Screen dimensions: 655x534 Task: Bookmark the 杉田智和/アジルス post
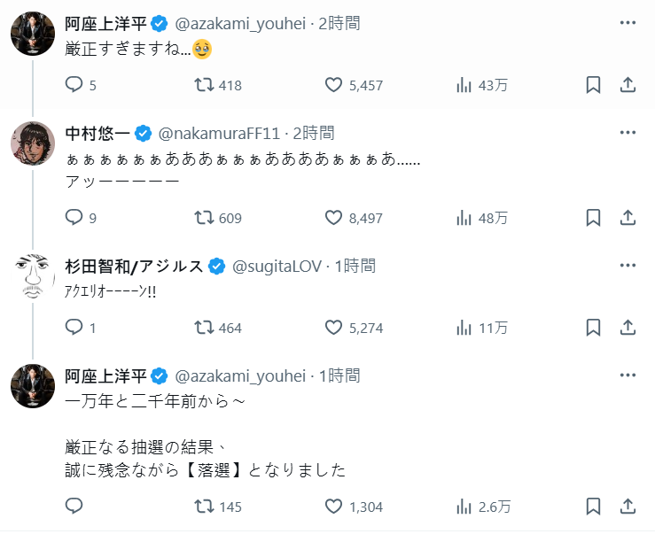coord(594,328)
